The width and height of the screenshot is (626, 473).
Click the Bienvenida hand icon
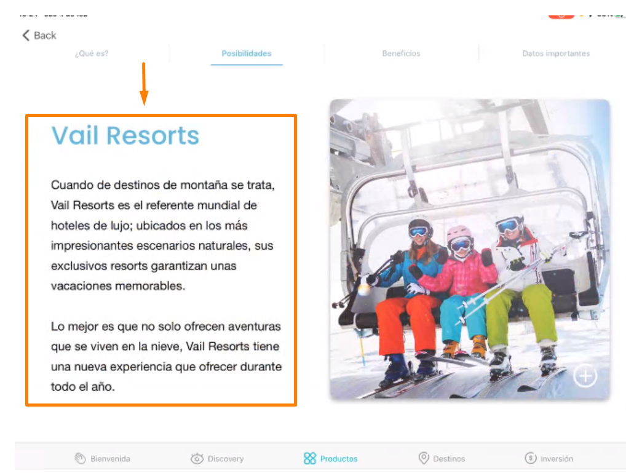[80, 458]
